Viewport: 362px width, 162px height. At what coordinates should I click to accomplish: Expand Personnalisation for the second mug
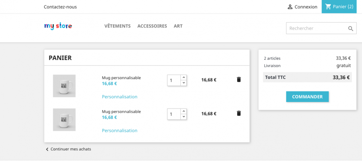click(119, 131)
